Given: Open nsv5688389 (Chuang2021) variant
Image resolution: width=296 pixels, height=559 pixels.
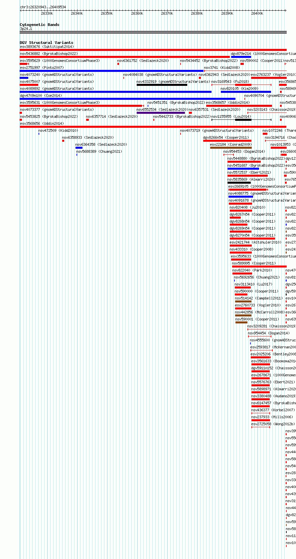Looking at the screenshot, I should (x=99, y=152).
